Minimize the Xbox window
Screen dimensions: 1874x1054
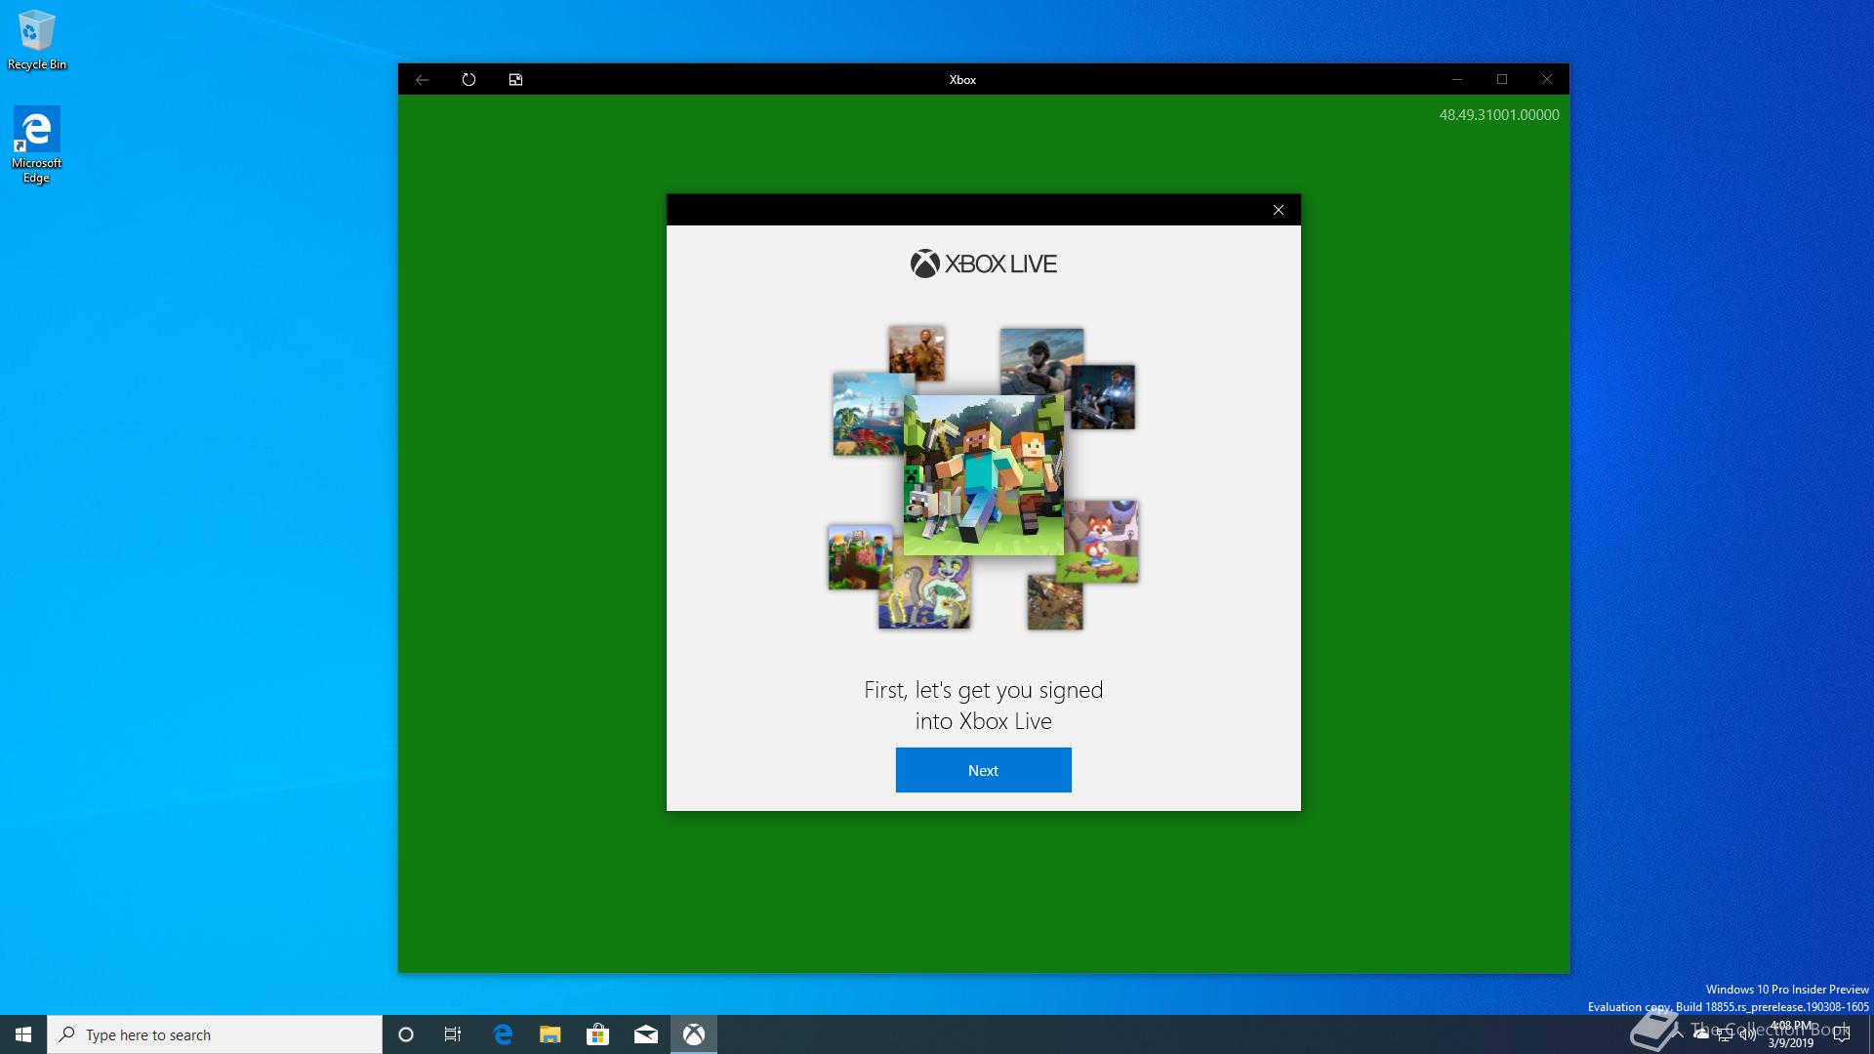tap(1456, 80)
